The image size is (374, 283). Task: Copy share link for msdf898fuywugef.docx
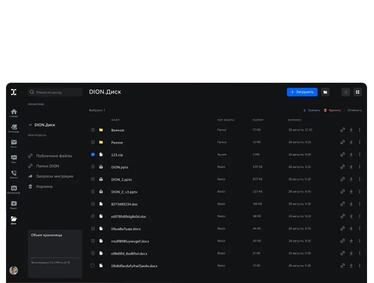click(343, 241)
